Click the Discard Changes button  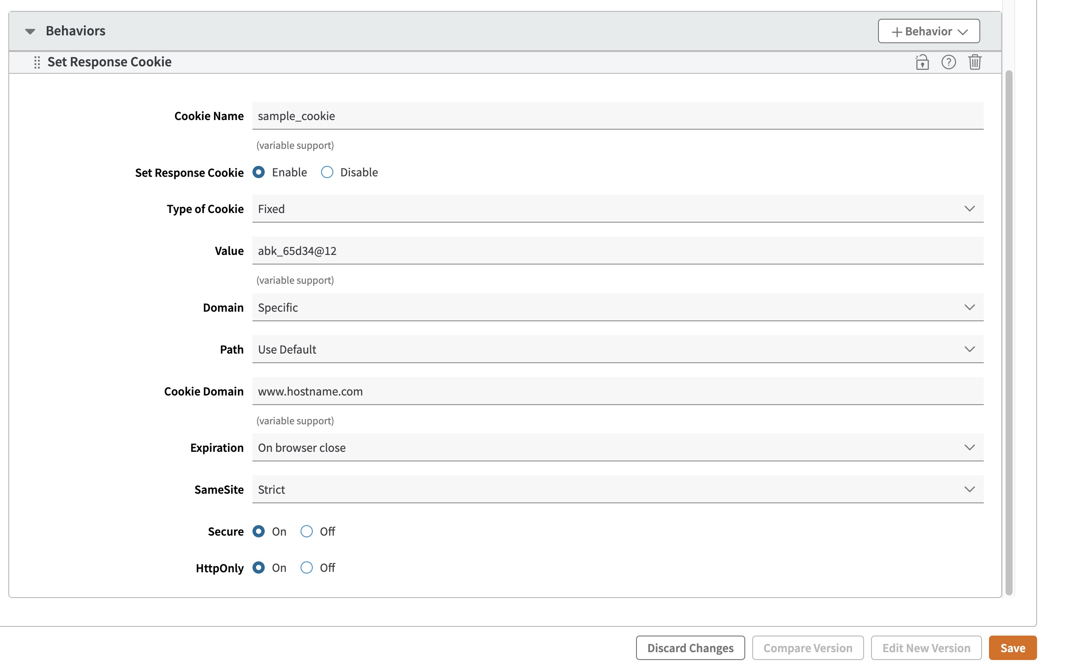(x=690, y=648)
